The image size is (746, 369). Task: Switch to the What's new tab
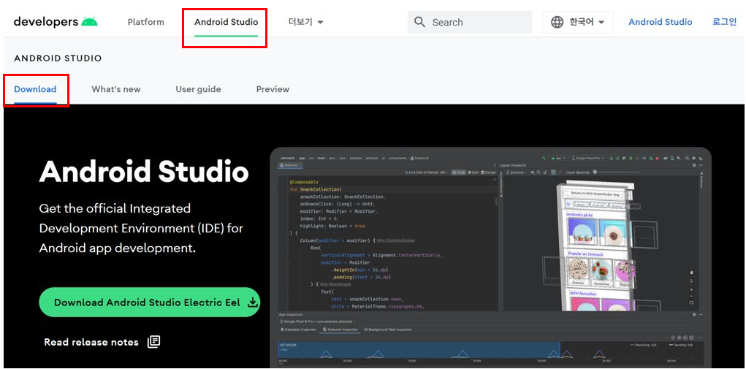coord(116,89)
